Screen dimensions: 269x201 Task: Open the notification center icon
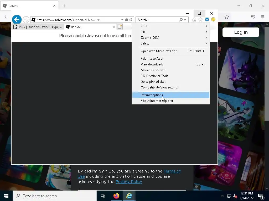(x=261, y=196)
